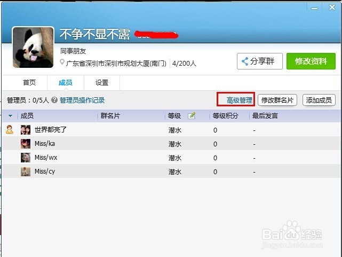Select the member name 世界都亮了
The height and width of the screenshot is (257, 342).
coord(50,130)
